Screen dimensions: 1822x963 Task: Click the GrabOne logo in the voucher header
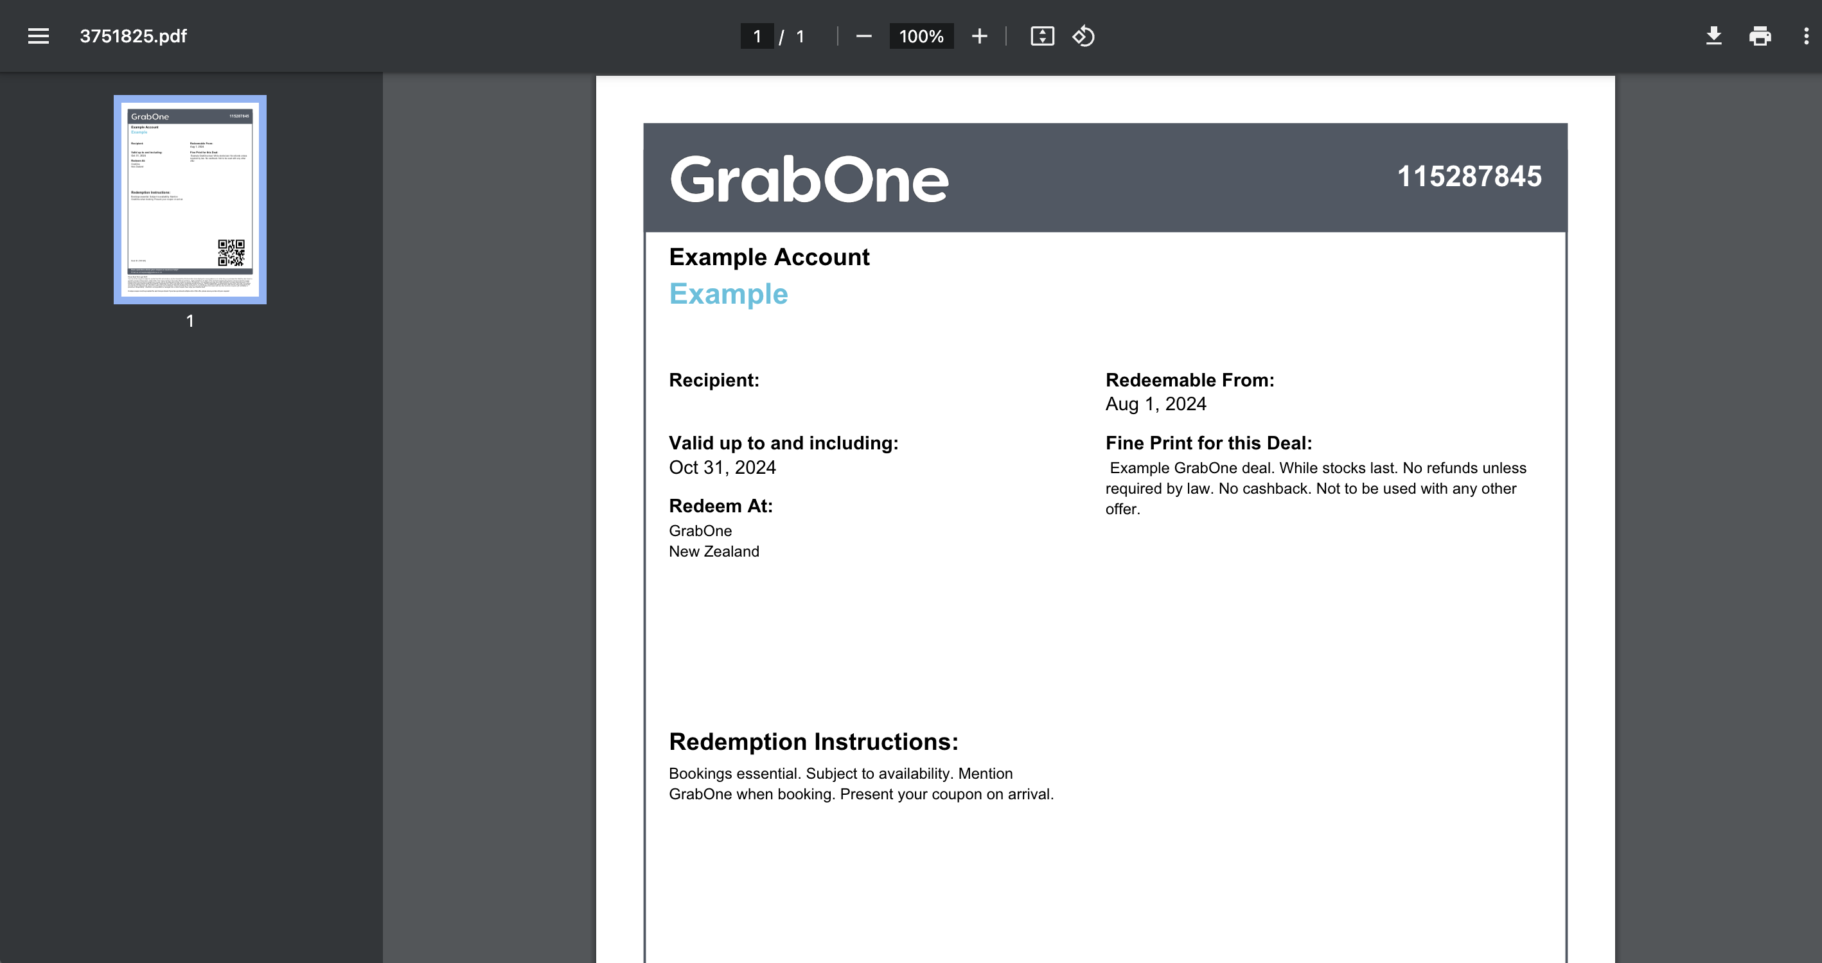(808, 180)
